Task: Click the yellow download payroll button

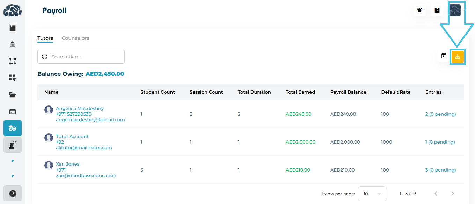Action: (x=458, y=57)
